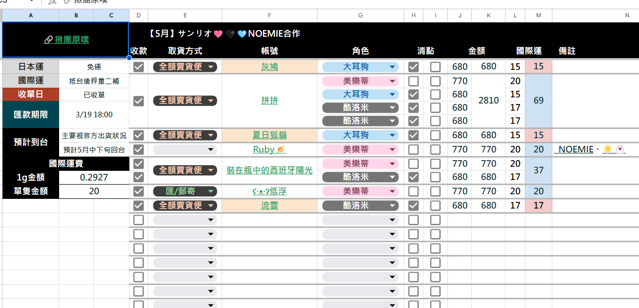Open 美樂蒂 role dropdown for Ruby
Viewport: 639px width, 308px height.
[360, 149]
